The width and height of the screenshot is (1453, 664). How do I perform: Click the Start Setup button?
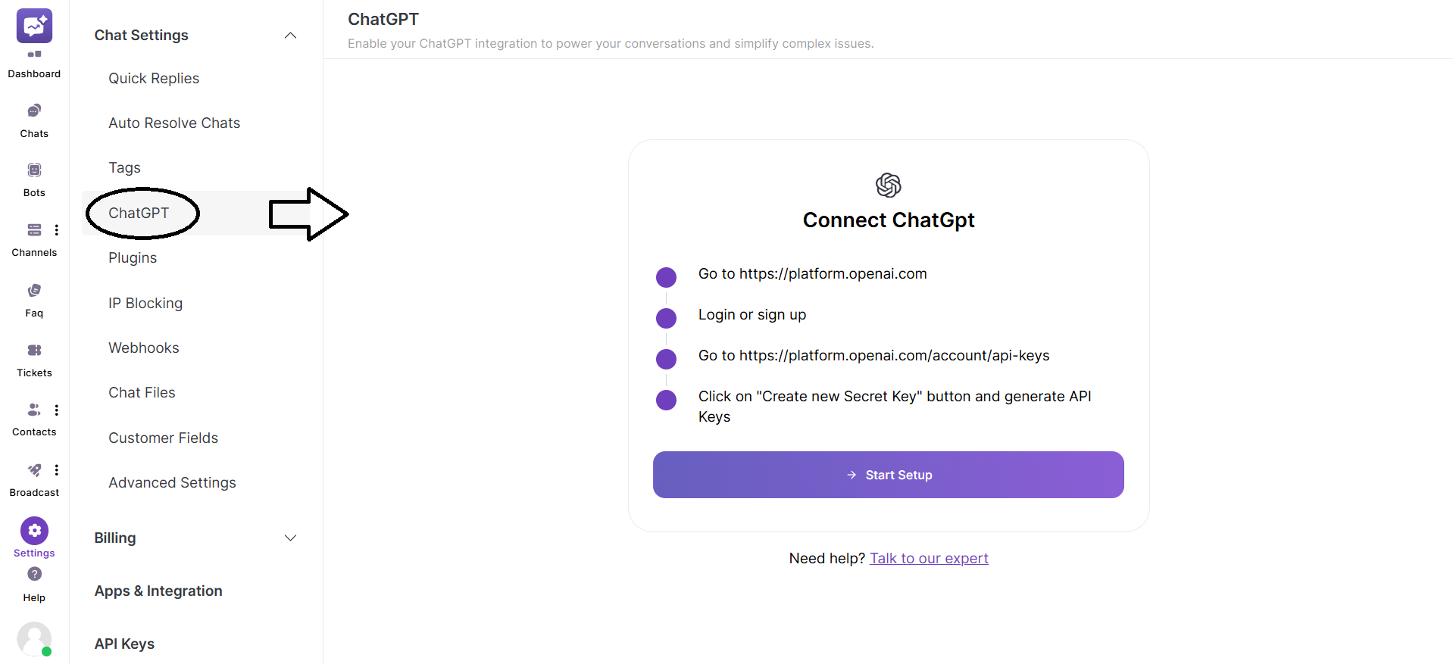[x=888, y=475]
